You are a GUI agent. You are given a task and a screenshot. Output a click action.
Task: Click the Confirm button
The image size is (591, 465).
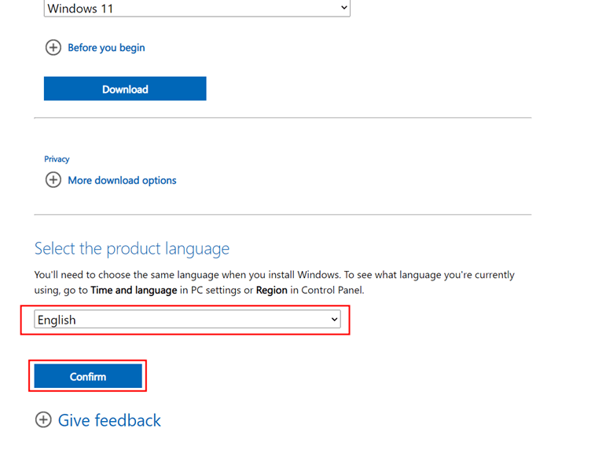pos(88,376)
